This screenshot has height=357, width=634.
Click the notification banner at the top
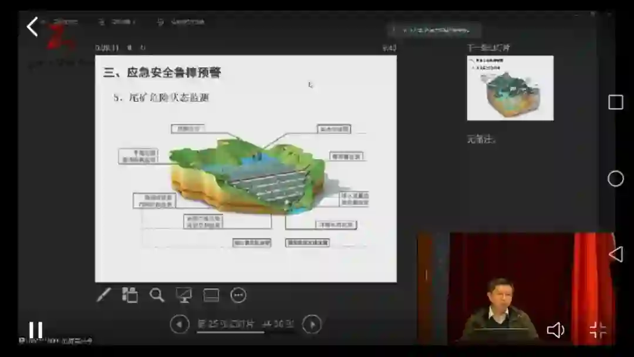pyautogui.click(x=434, y=30)
